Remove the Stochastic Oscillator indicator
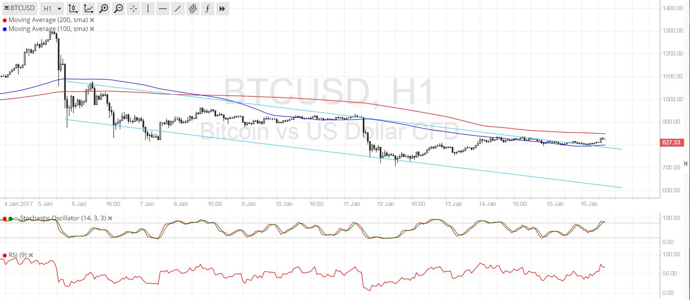 pos(110,218)
